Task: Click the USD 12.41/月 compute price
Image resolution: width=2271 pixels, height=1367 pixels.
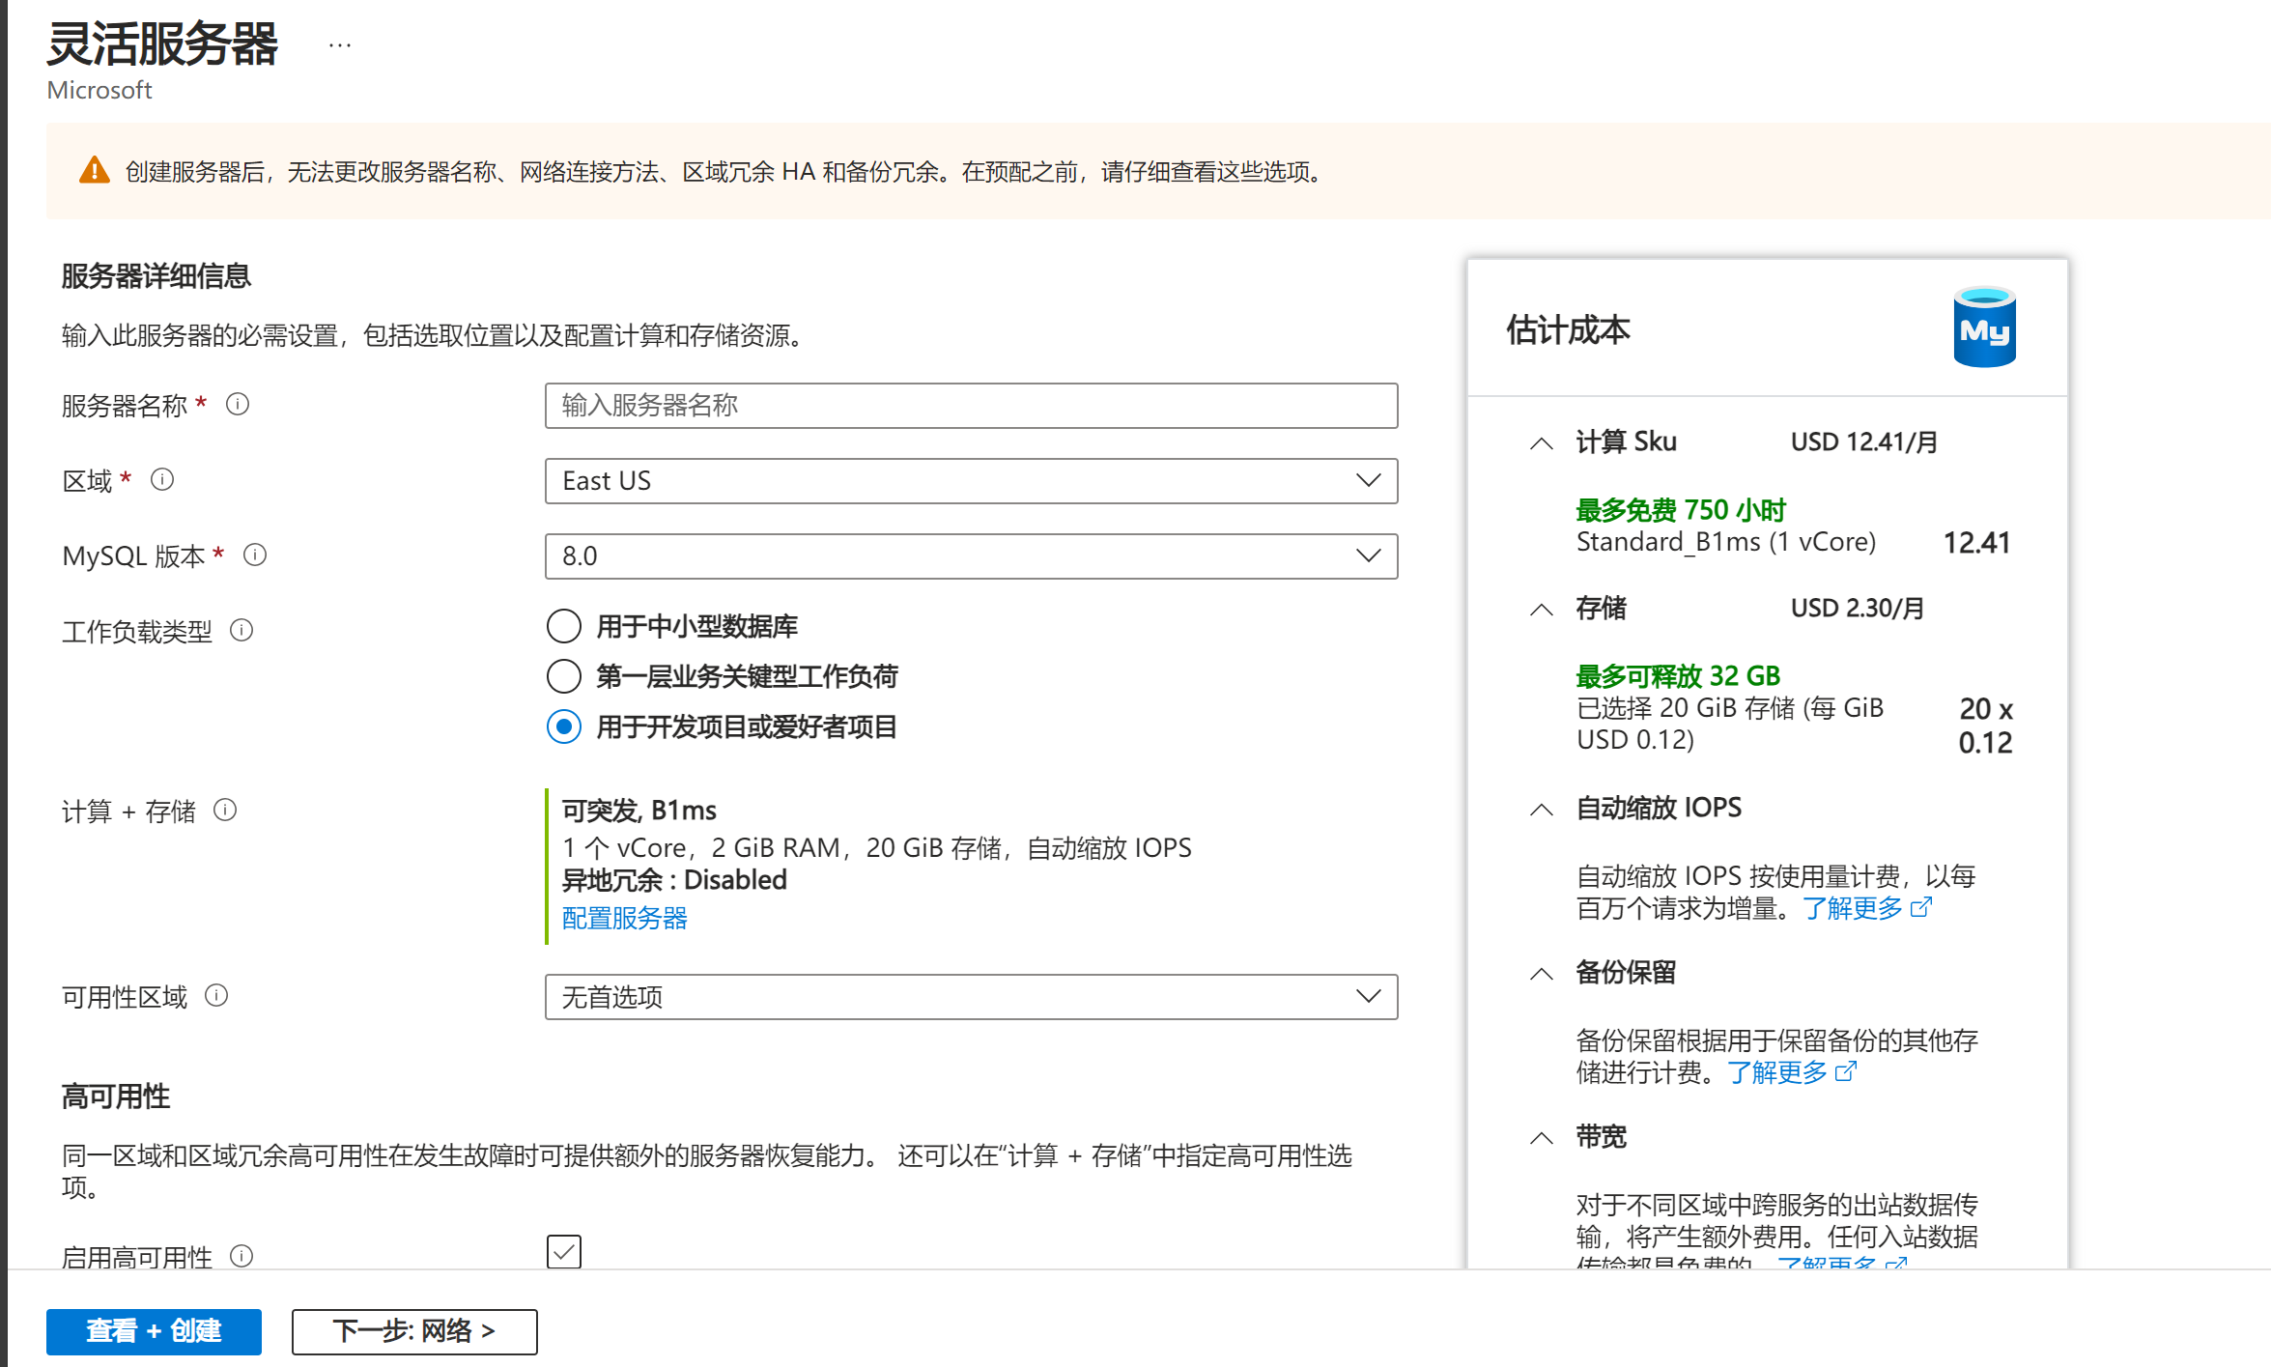Action: (1864, 441)
